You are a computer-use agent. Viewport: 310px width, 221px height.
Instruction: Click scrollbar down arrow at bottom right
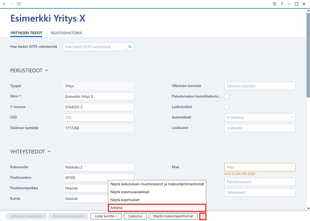tap(308, 208)
